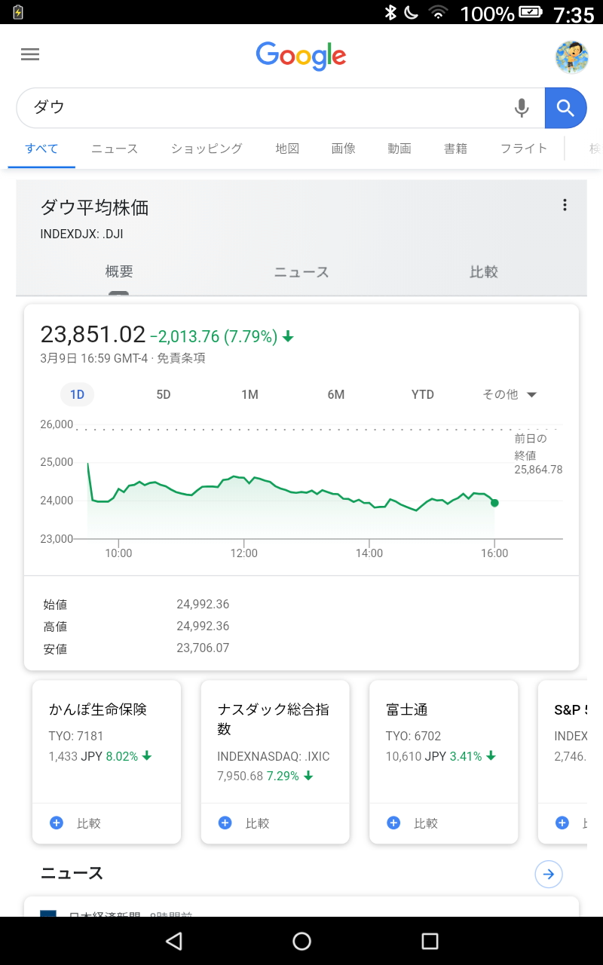Tap the 安値 value 23,706.07

(x=203, y=648)
